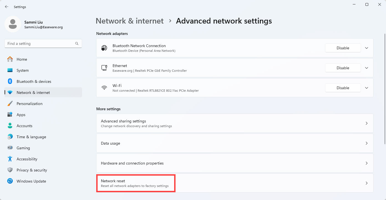Image resolution: width=386 pixels, height=200 pixels.
Task: Select Time & language in sidebar
Action: point(31,137)
